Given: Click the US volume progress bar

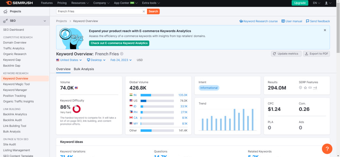Looking at the screenshot, I should pos(157,101).
